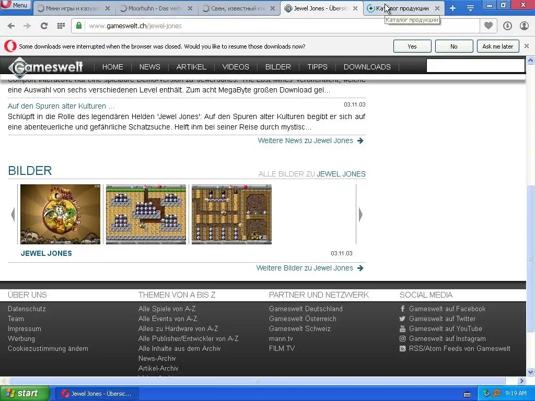
Task: Click No to decline resuming downloads
Action: 454,46
